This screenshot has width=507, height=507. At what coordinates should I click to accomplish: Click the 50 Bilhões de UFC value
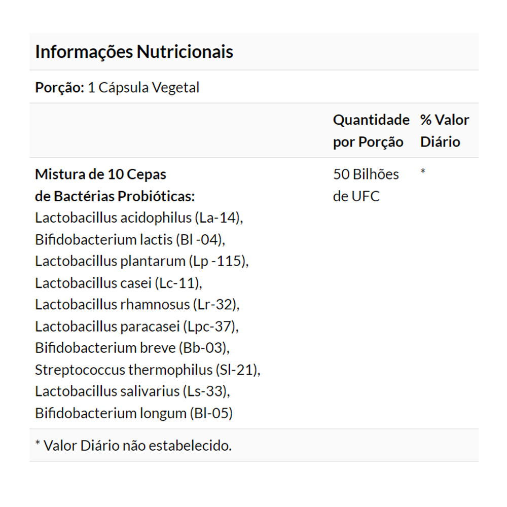click(366, 185)
